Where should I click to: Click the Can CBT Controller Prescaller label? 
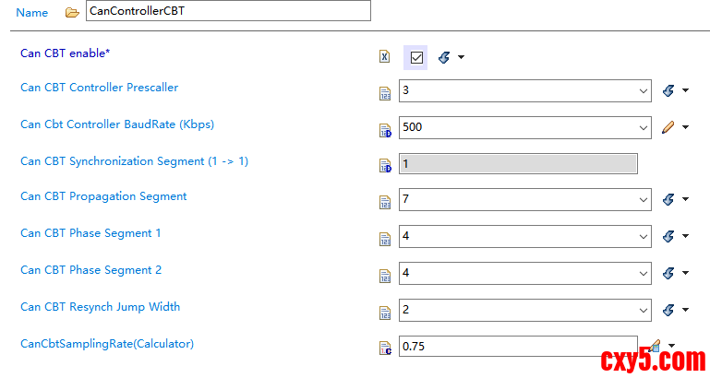click(x=99, y=88)
